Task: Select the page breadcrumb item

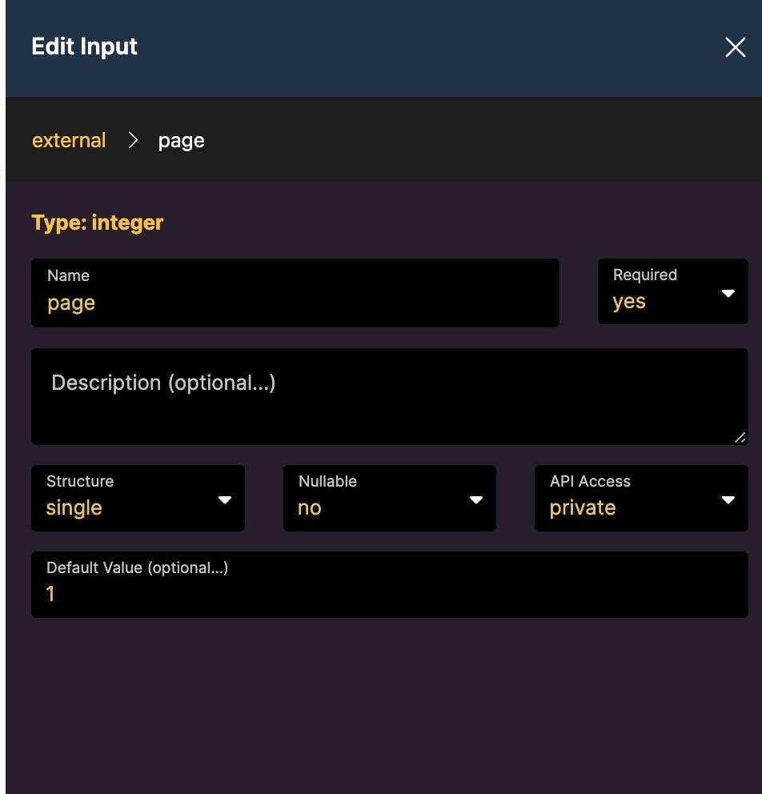Action: coord(181,141)
